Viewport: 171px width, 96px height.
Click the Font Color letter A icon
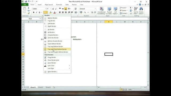[x=55, y=13]
